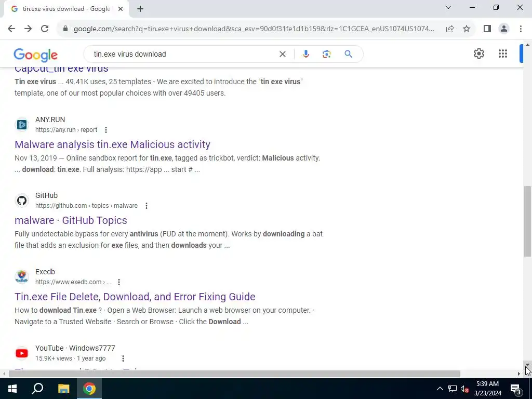Open Chrome's three-dot menu

coord(521,29)
